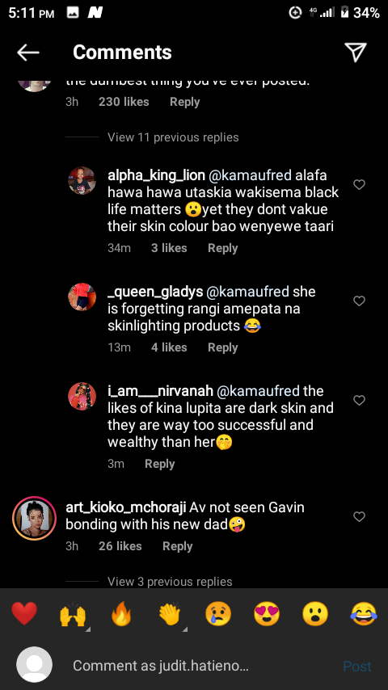Expand View 3 previous replies
Viewport: 388px width, 690px height.
[170, 582]
